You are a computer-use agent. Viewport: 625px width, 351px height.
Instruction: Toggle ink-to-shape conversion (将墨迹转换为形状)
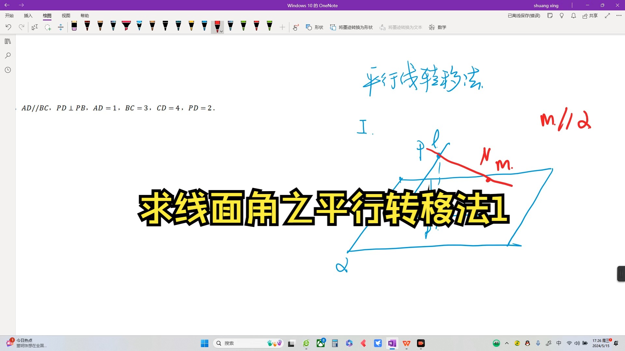click(351, 27)
